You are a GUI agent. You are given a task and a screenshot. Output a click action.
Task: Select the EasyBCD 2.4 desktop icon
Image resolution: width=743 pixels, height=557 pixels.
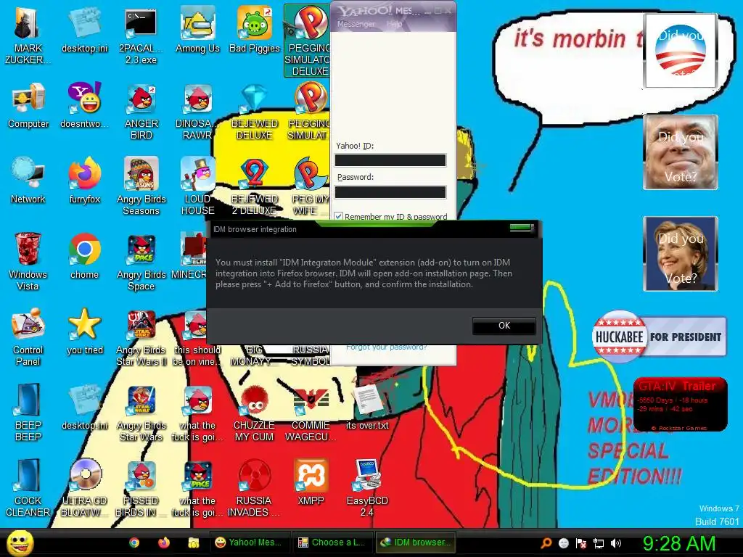point(367,488)
